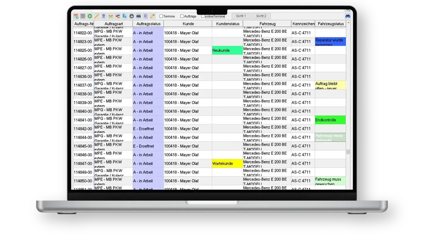Switch to Sicht 1 view
Viewport: 424px width, 238px height.
coord(241,16)
